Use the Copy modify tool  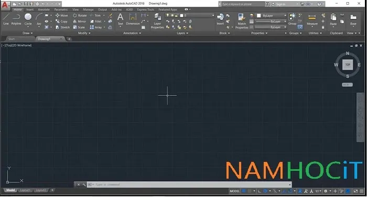(61, 21)
